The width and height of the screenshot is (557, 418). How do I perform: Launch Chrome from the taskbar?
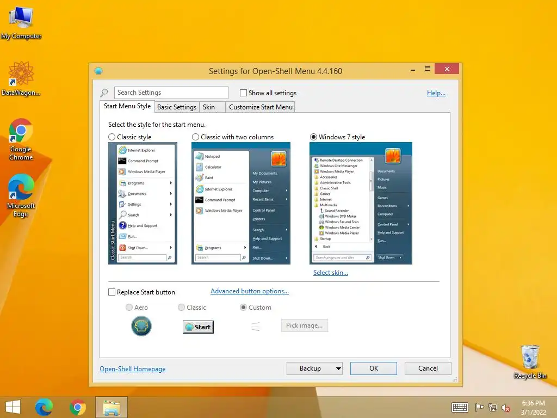click(78, 407)
